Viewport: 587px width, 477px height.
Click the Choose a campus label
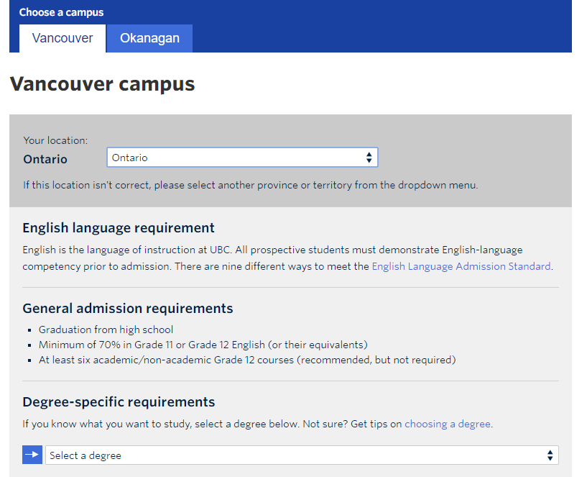61,12
